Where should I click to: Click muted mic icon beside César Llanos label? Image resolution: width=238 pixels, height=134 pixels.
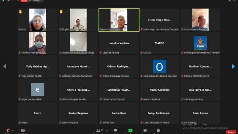[x=182, y=122]
